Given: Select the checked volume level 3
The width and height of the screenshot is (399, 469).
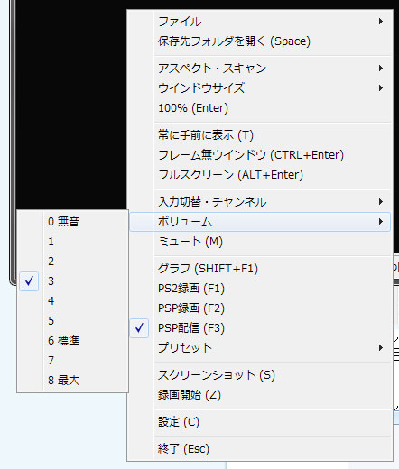Looking at the screenshot, I should (x=73, y=281).
